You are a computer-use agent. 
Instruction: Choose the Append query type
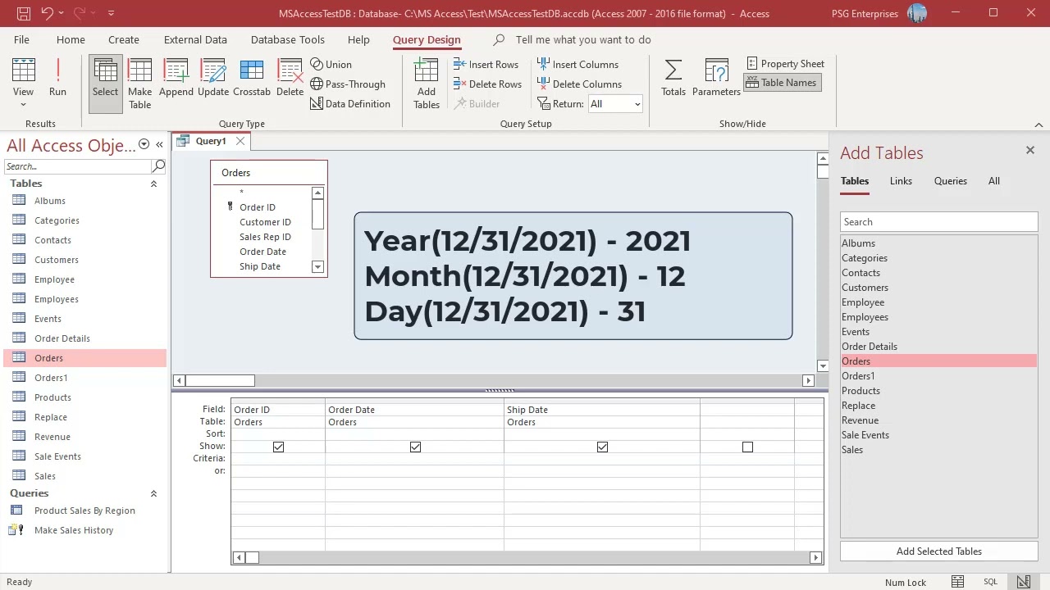click(x=176, y=79)
